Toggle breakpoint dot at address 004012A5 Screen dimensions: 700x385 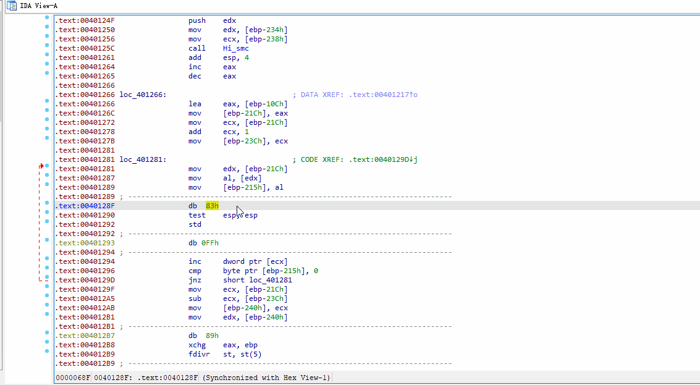click(47, 295)
